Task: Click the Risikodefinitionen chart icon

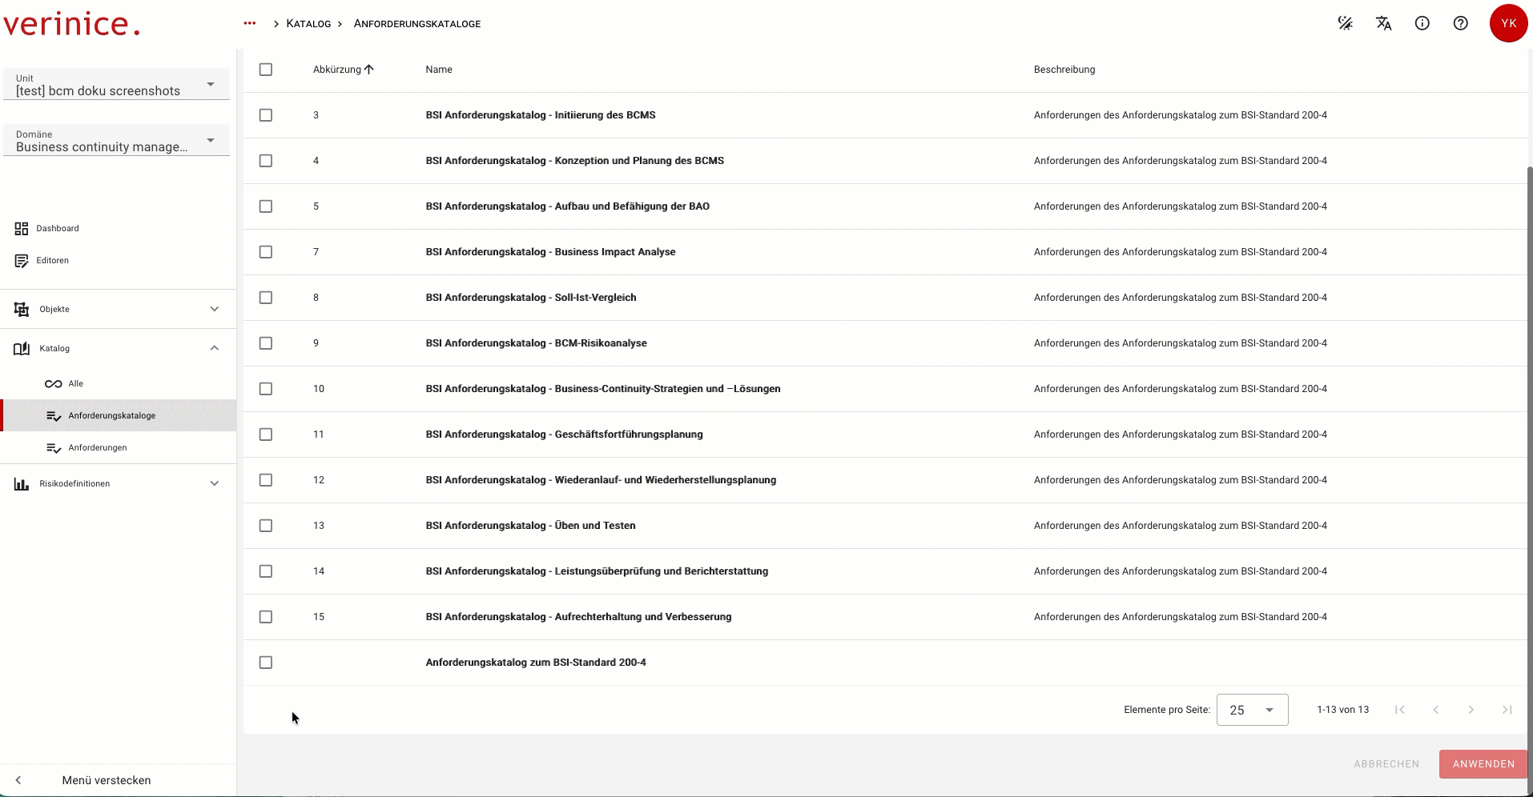Action: pos(22,484)
